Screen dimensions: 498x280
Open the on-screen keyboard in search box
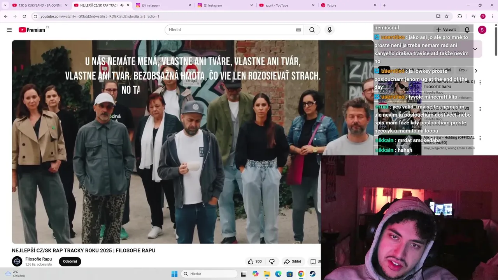coord(298,30)
